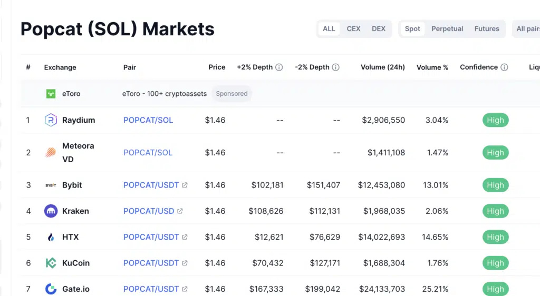Click external link icon on Kraken pair
The image size is (540, 296).
(x=180, y=211)
